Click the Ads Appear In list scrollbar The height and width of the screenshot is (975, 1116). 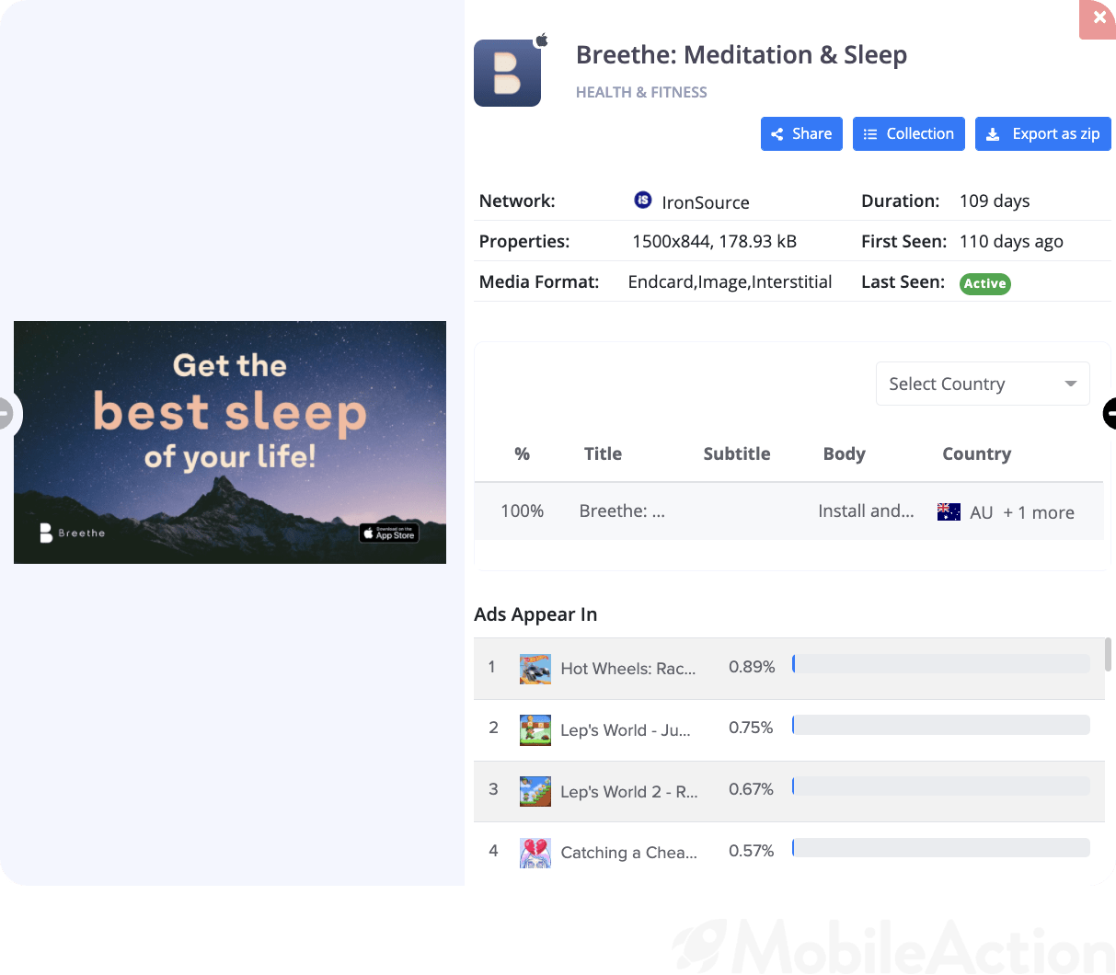pyautogui.click(x=1108, y=654)
